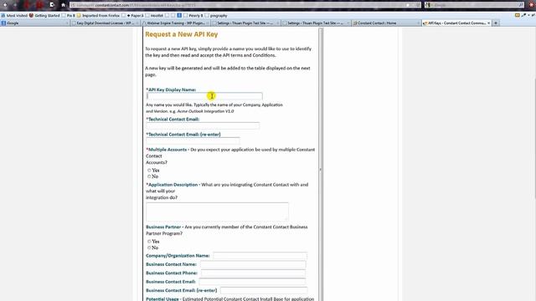
Task: Select Yes for Business Partner
Action: 149,242
